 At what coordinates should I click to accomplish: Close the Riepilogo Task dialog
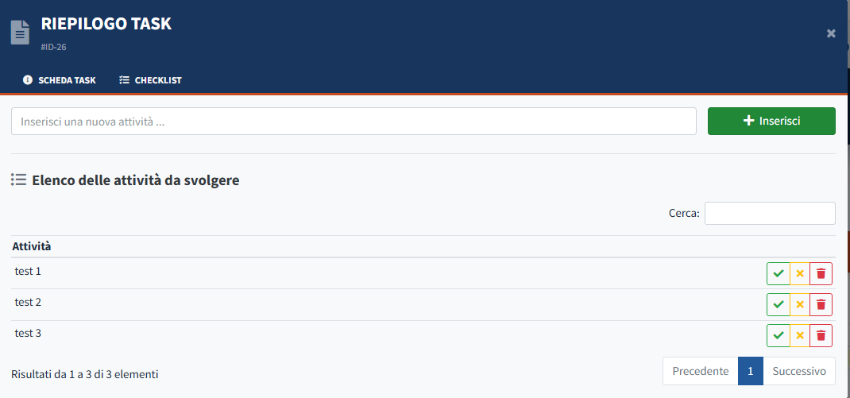(x=831, y=33)
